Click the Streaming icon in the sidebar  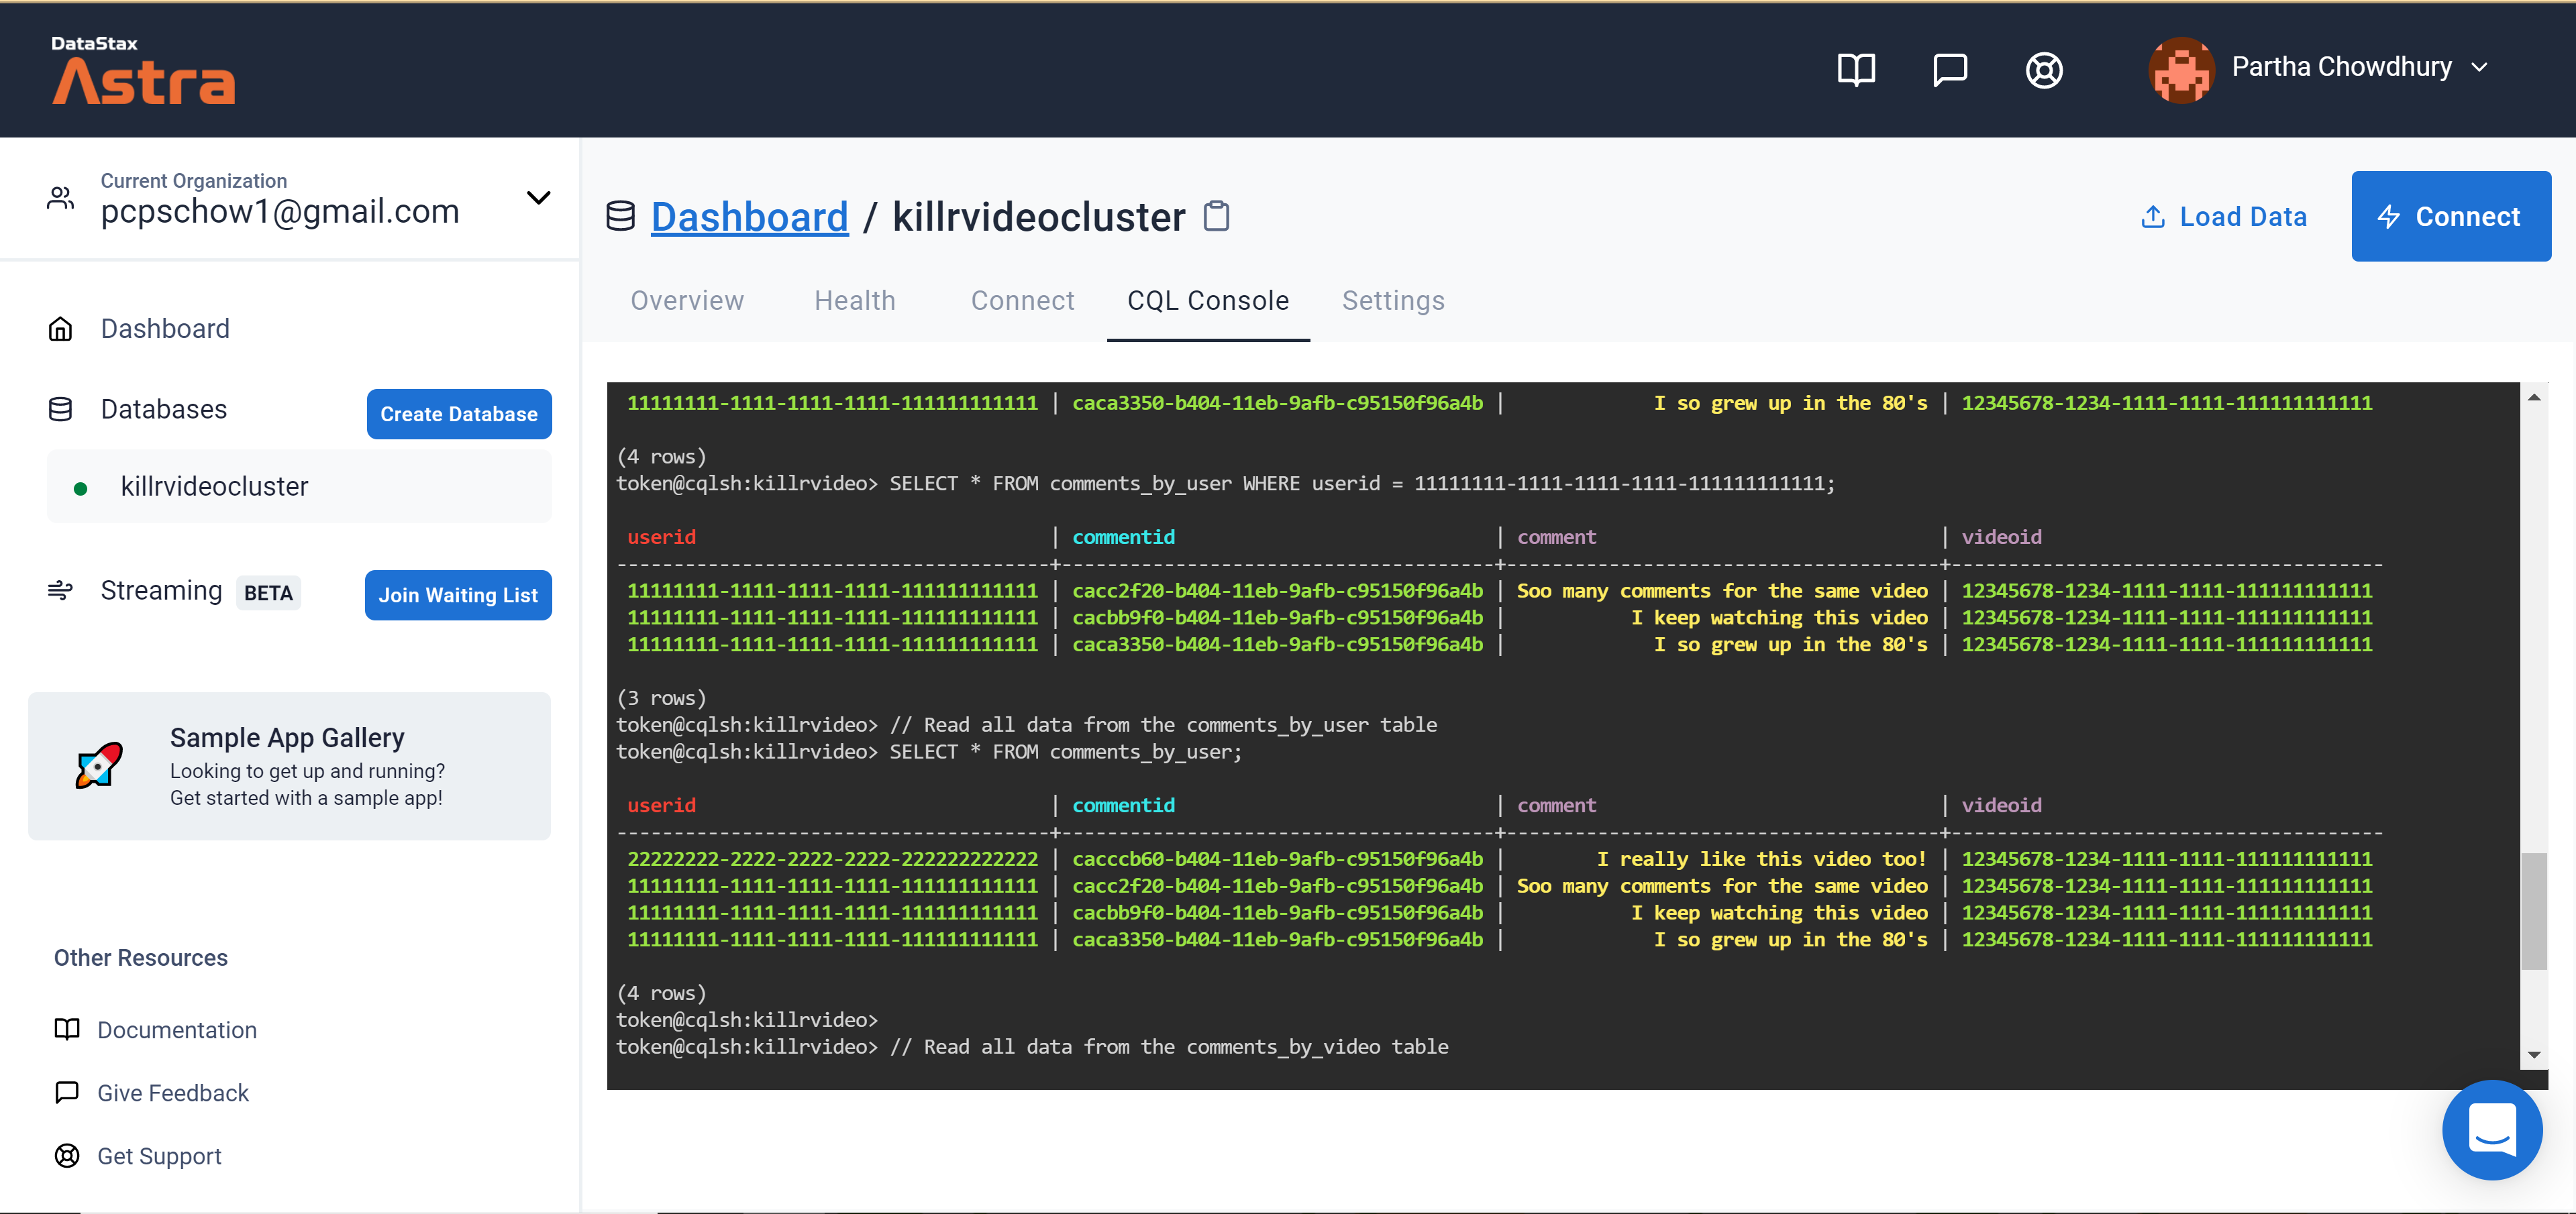tap(60, 590)
